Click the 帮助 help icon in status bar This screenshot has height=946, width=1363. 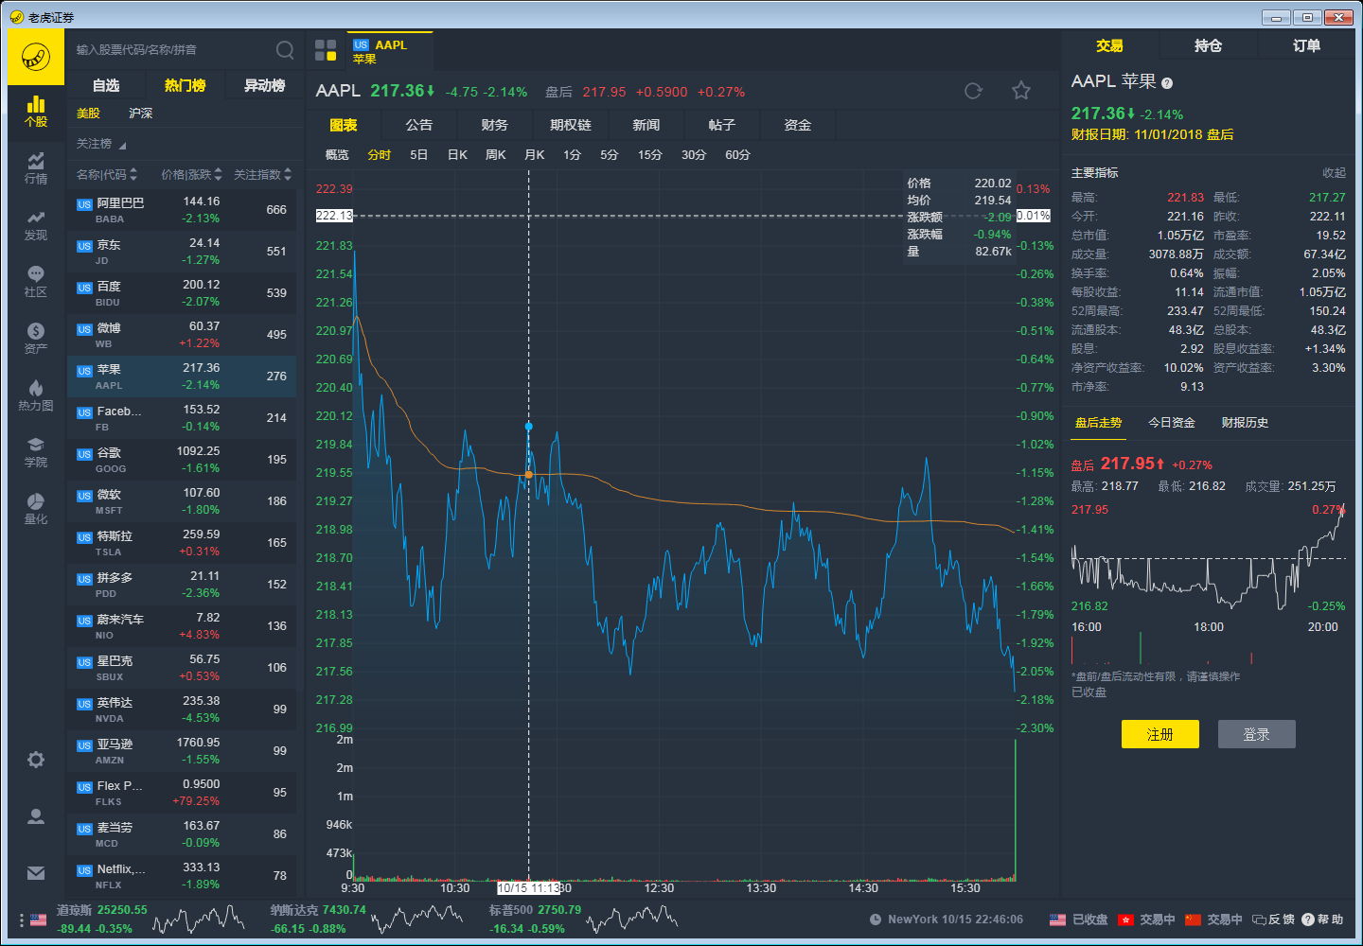pos(1322,920)
